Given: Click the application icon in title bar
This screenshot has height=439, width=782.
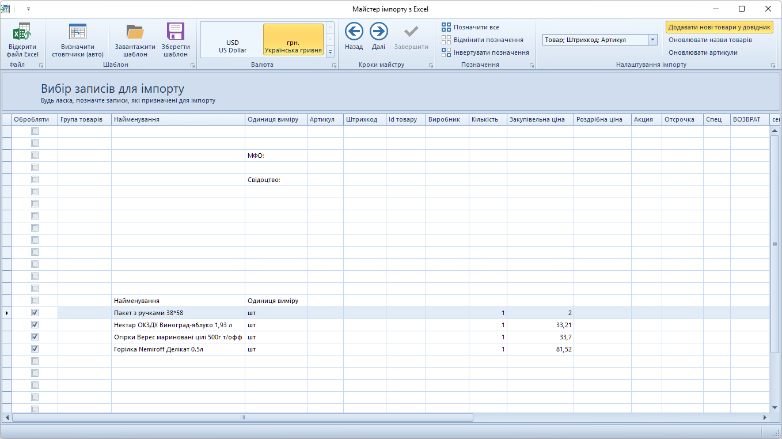Looking at the screenshot, I should pos(6,9).
